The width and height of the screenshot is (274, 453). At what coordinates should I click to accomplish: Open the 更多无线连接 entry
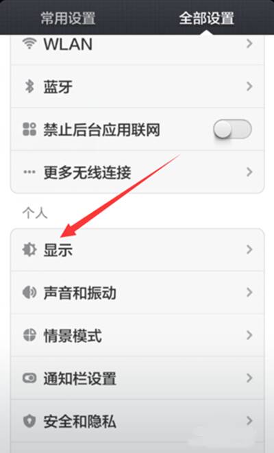(137, 172)
